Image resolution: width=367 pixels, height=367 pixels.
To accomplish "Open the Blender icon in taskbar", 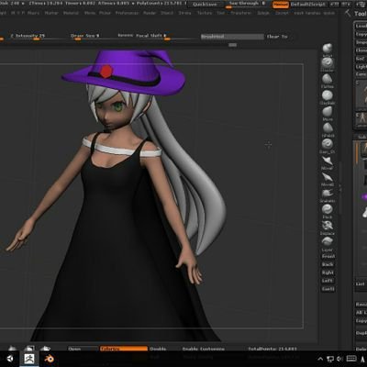I will click(x=49, y=359).
